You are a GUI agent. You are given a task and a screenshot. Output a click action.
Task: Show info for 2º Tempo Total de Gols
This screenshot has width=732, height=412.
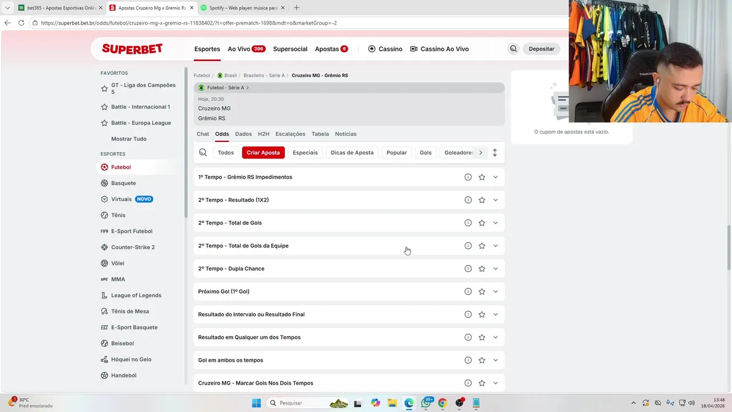tap(468, 223)
